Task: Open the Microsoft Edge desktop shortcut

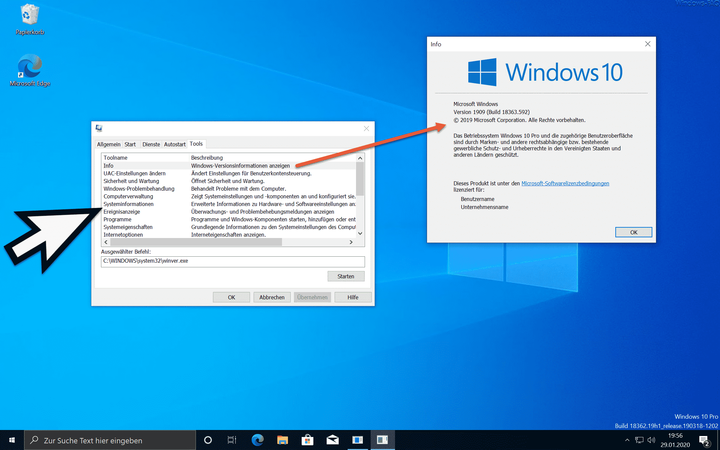Action: [x=30, y=69]
